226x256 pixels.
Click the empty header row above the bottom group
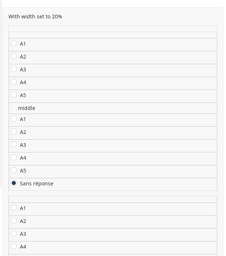113,199
